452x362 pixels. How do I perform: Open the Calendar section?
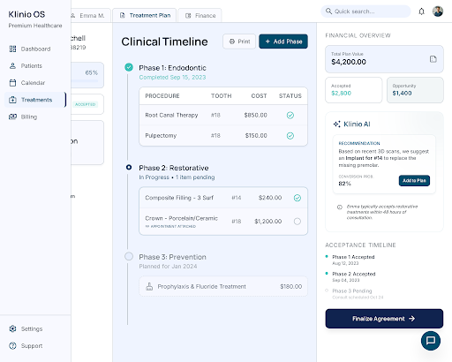coord(35,83)
